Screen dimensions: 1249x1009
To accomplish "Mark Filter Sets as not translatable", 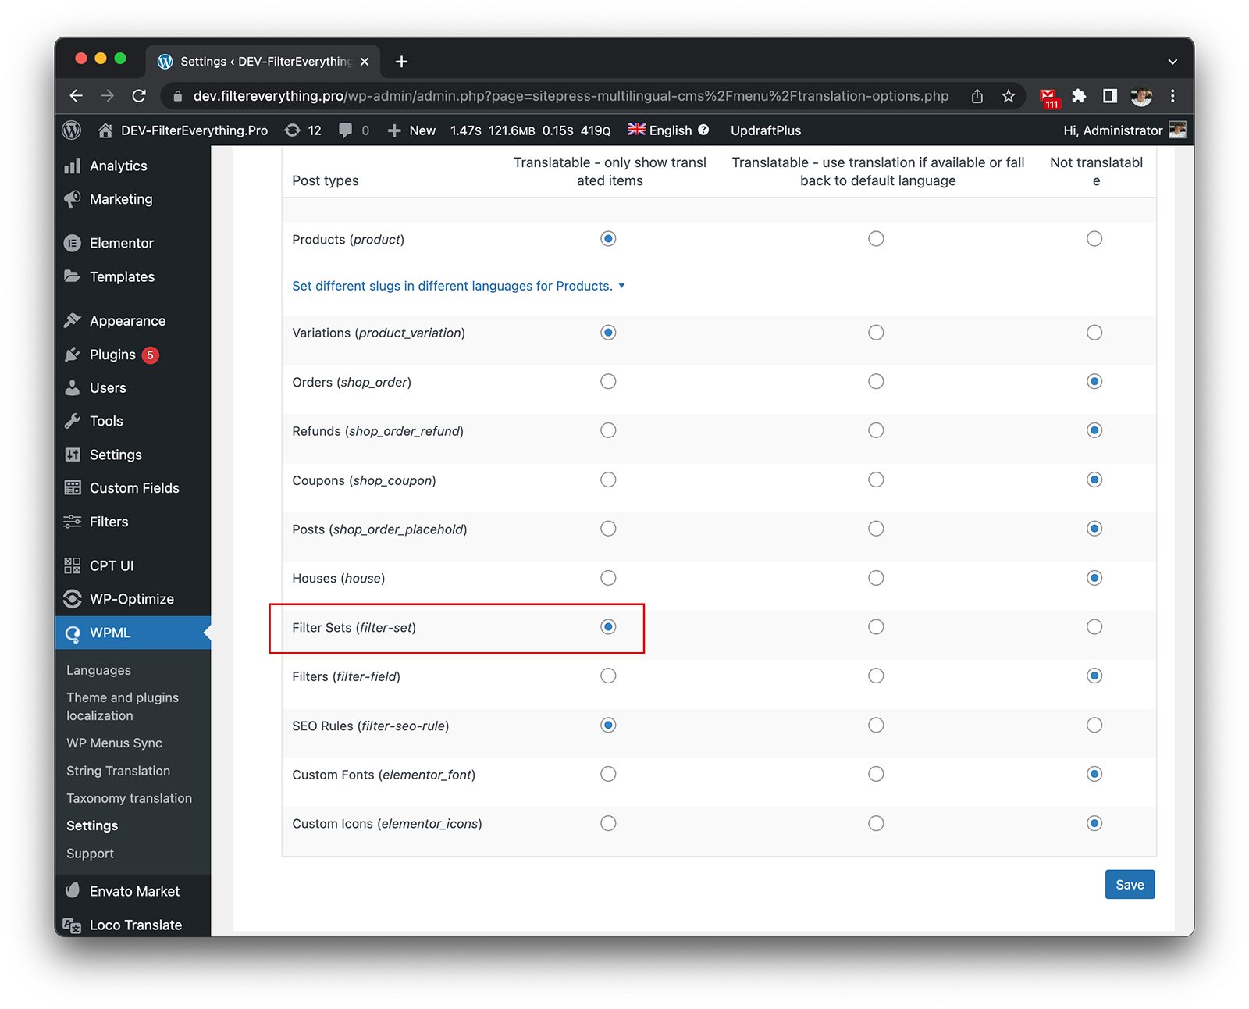I will [x=1094, y=627].
